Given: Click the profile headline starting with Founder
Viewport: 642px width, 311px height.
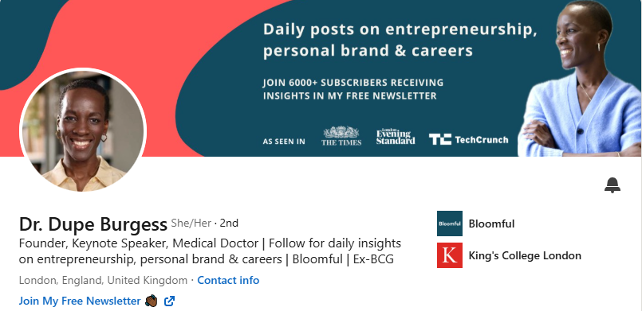Looking at the screenshot, I should (x=210, y=251).
